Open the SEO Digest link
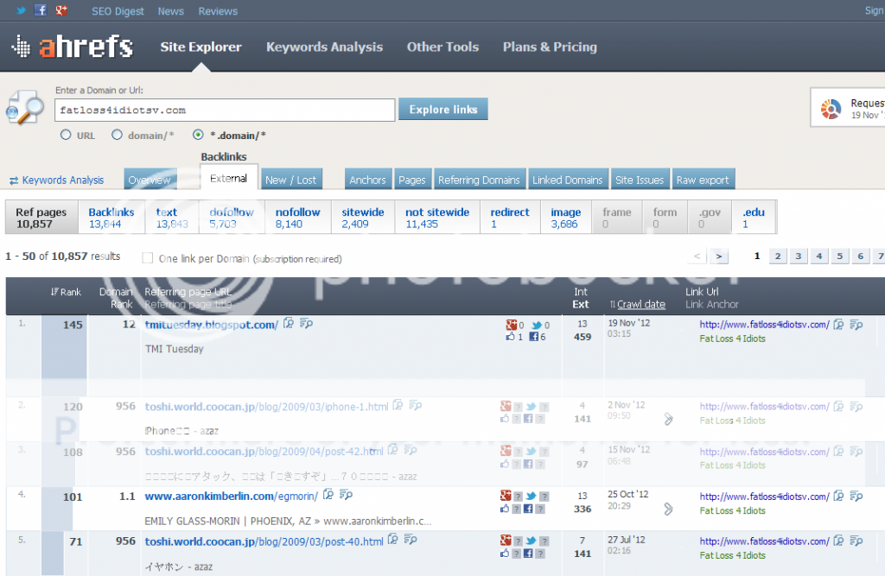885x576 pixels. click(118, 11)
